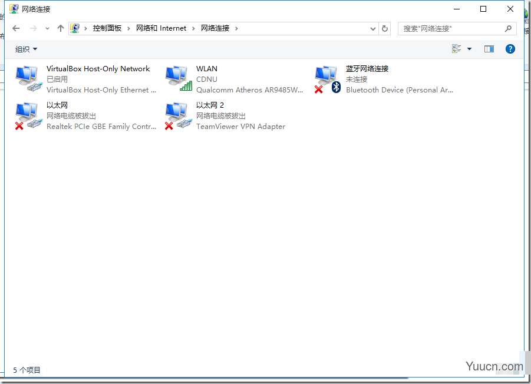Close the 网络连接 window
The width and height of the screenshot is (531, 384).
510,9
